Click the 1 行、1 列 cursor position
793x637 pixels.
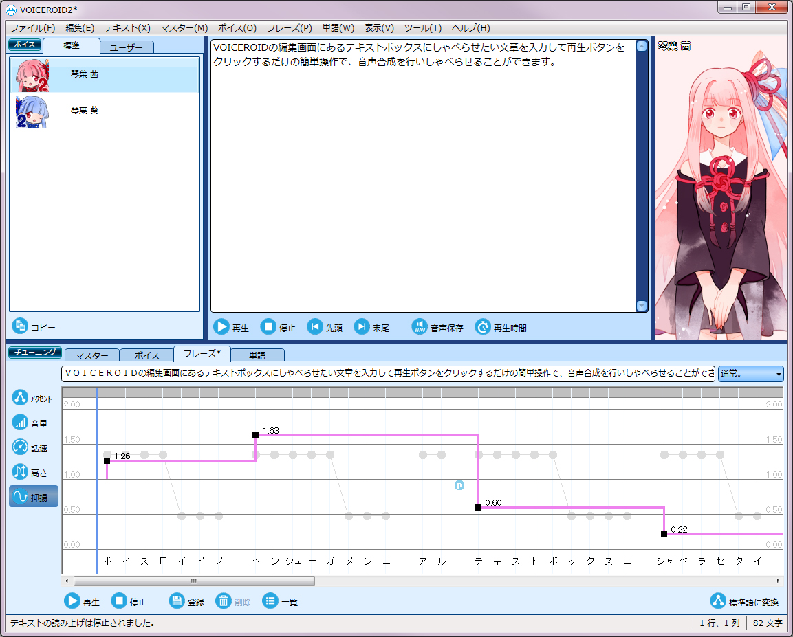[x=719, y=623]
